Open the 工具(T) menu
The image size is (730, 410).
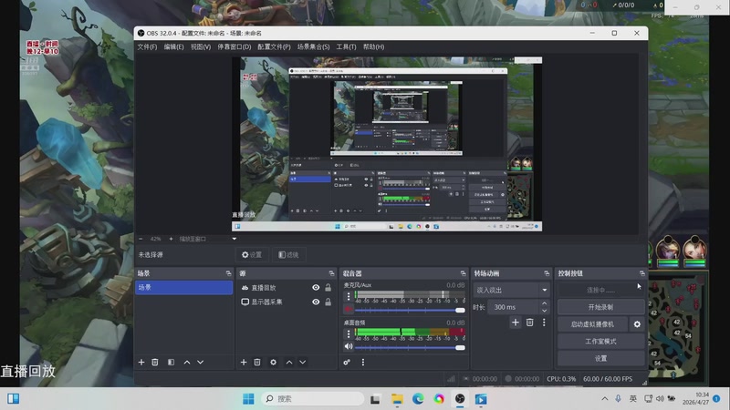(x=346, y=46)
